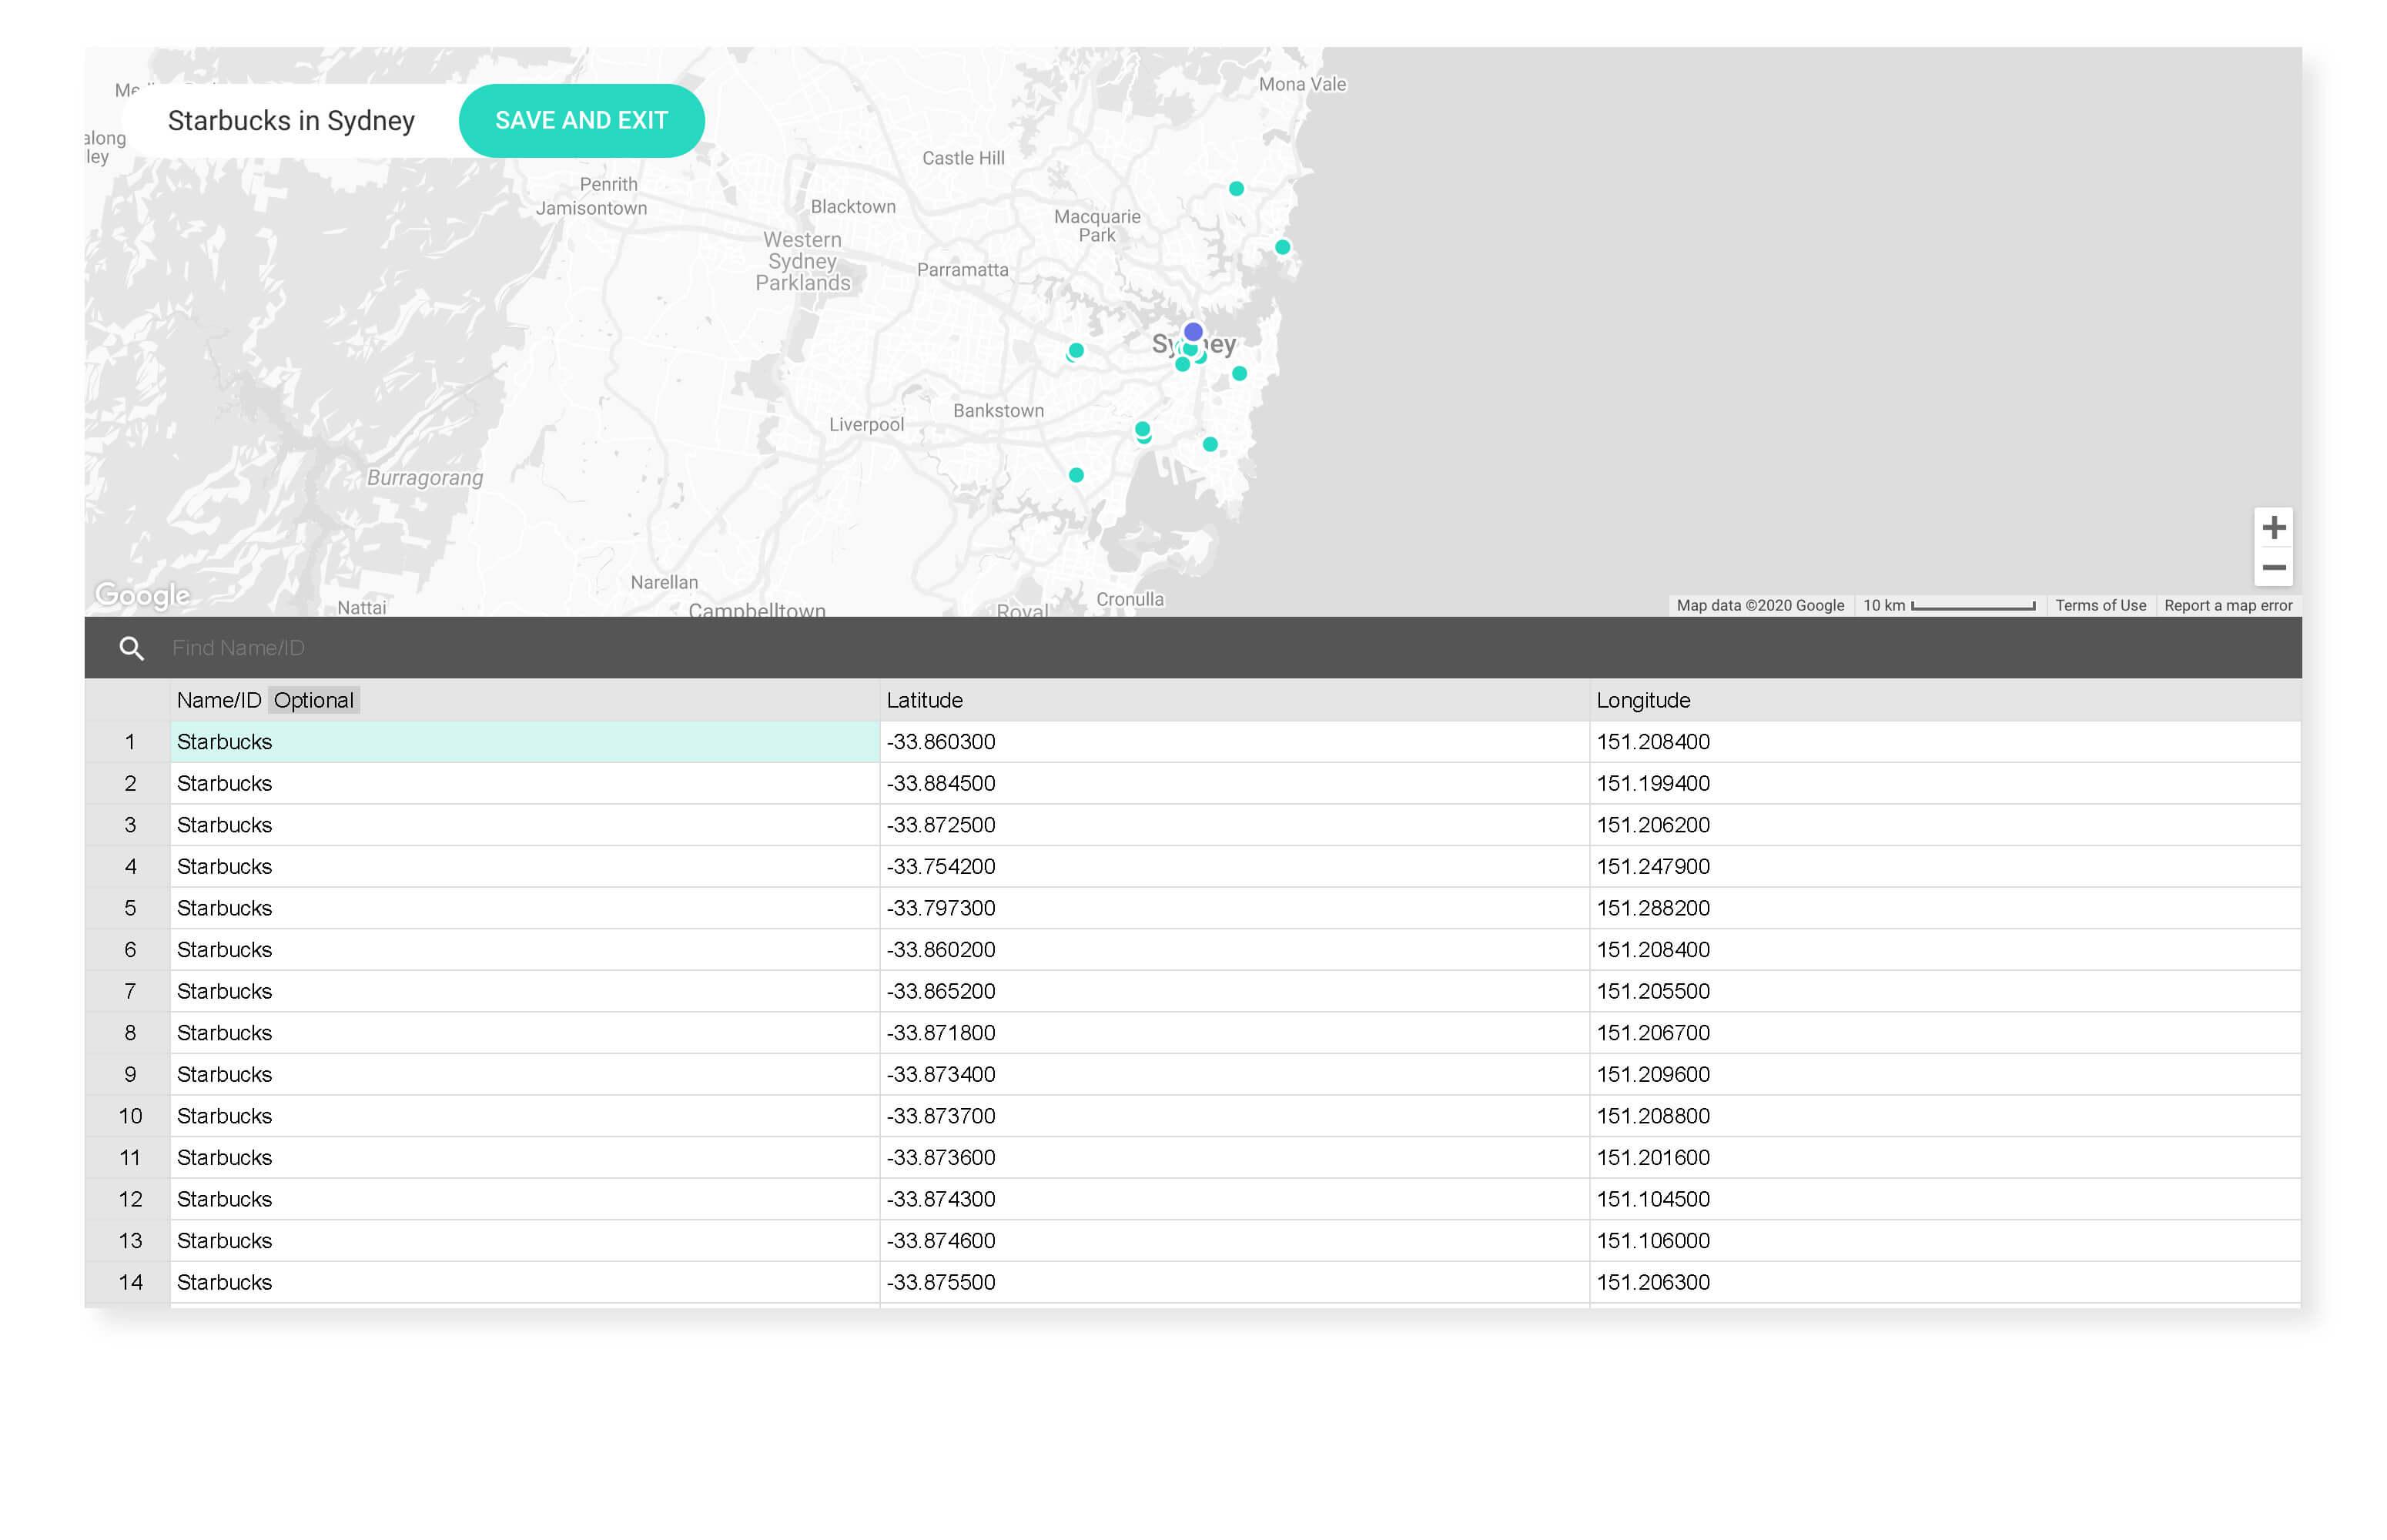Click the SAVE AND EXIT button
The image size is (2387, 1540).
581,120
